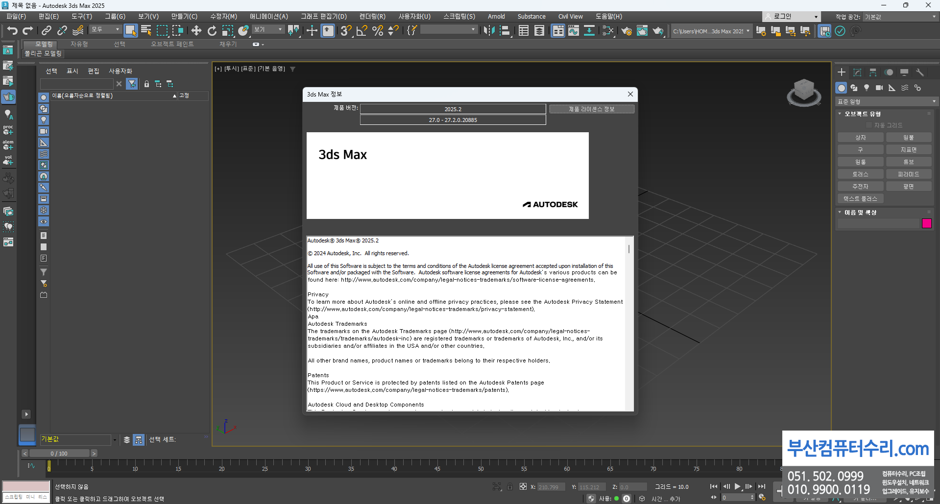This screenshot has height=504, width=940.
Task: Activate the Select Object tool
Action: (130, 31)
